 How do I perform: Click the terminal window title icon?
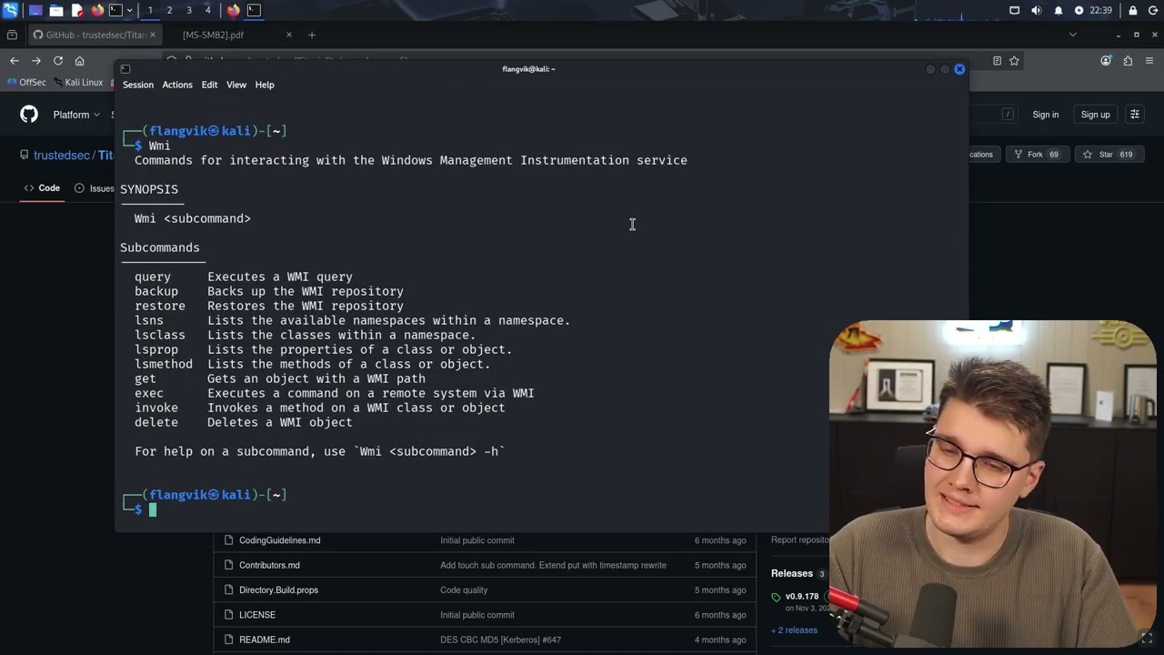(125, 69)
